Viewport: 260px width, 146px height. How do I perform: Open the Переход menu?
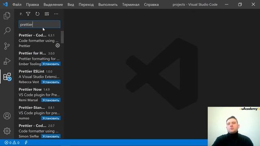[86, 4]
